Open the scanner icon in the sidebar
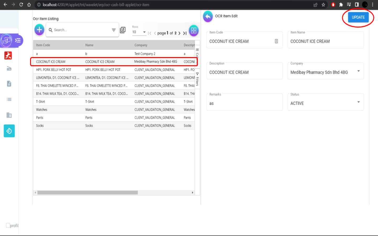Viewport: 378px width, 236px height. point(9,69)
